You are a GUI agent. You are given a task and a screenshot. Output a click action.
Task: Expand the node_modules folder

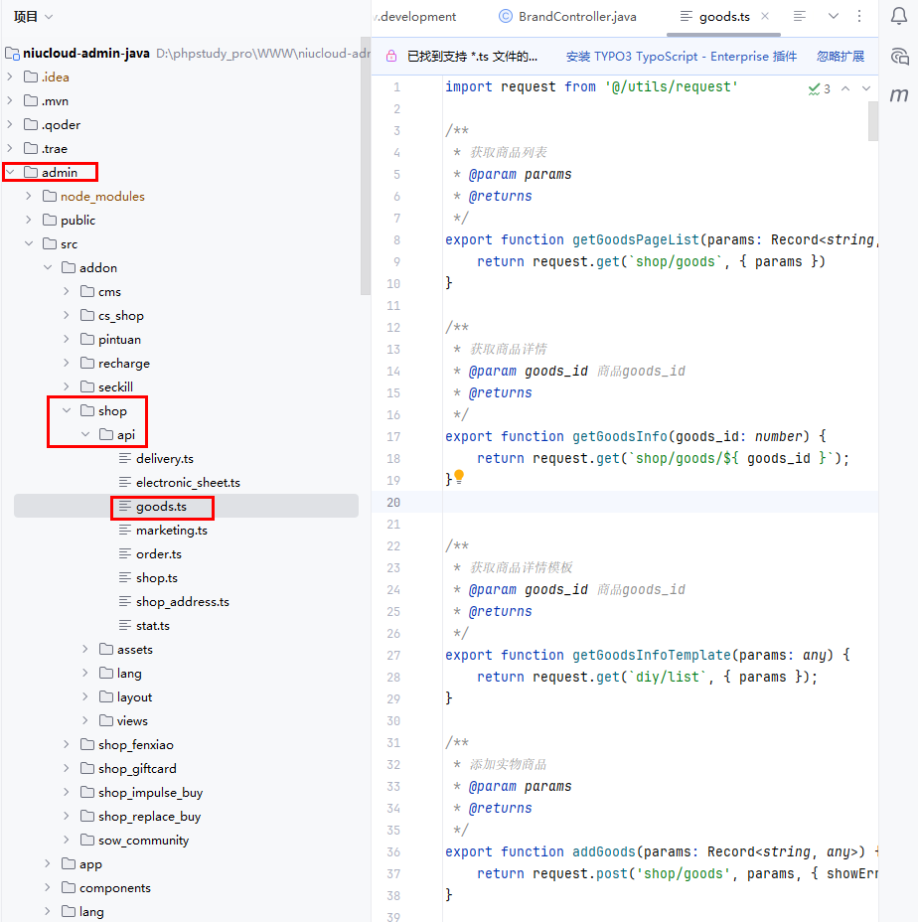(x=30, y=196)
